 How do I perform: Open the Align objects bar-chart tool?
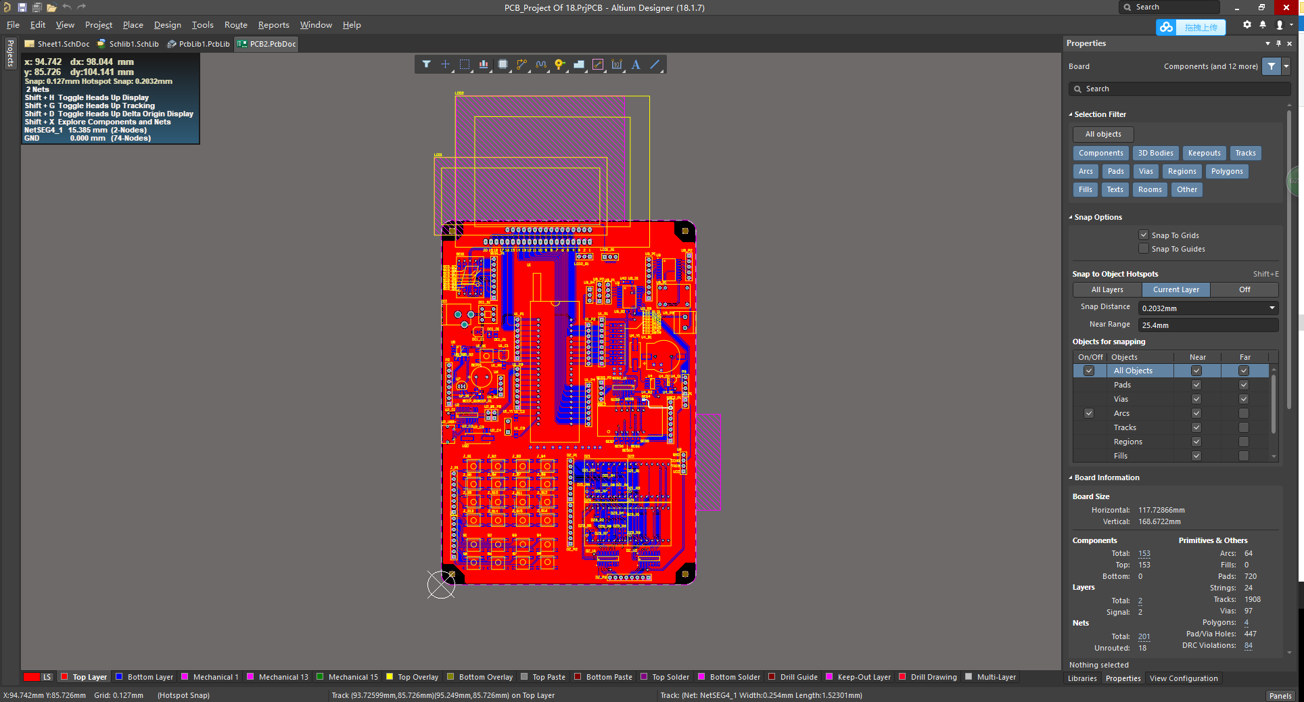tap(484, 64)
